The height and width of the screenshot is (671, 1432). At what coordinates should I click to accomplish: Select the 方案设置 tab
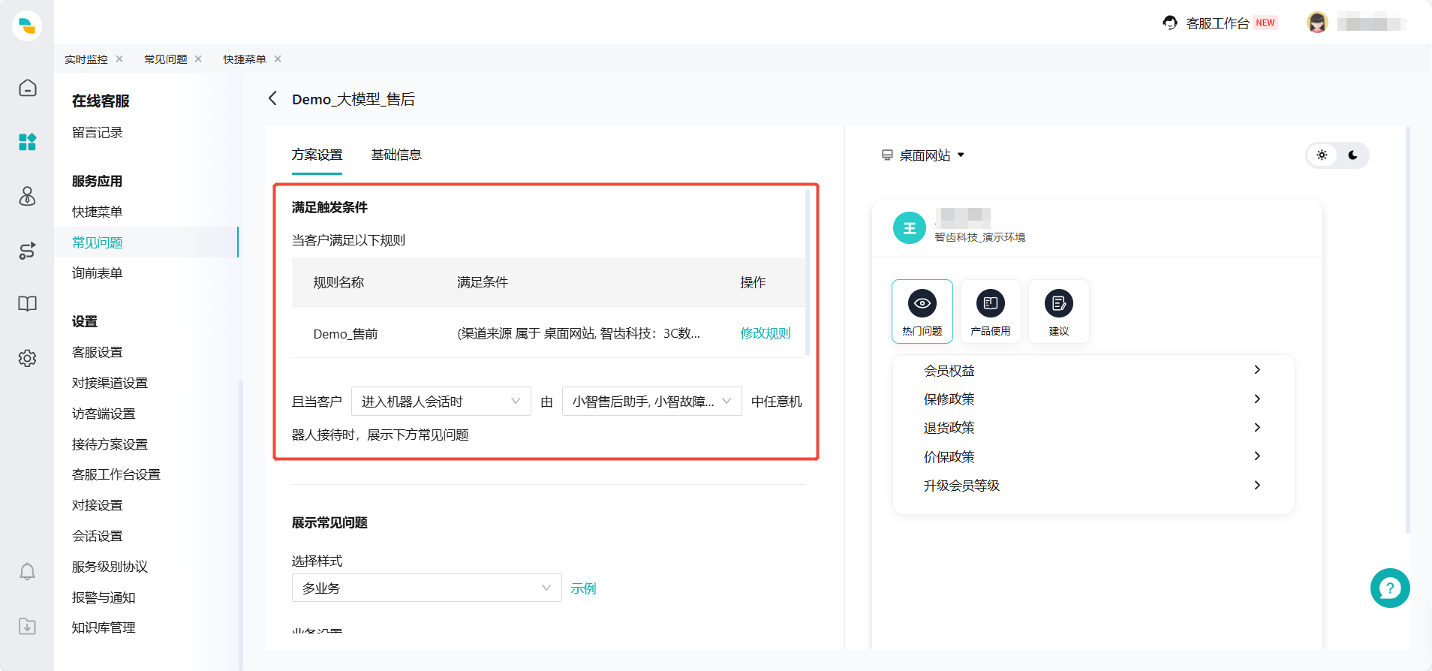[x=317, y=155]
